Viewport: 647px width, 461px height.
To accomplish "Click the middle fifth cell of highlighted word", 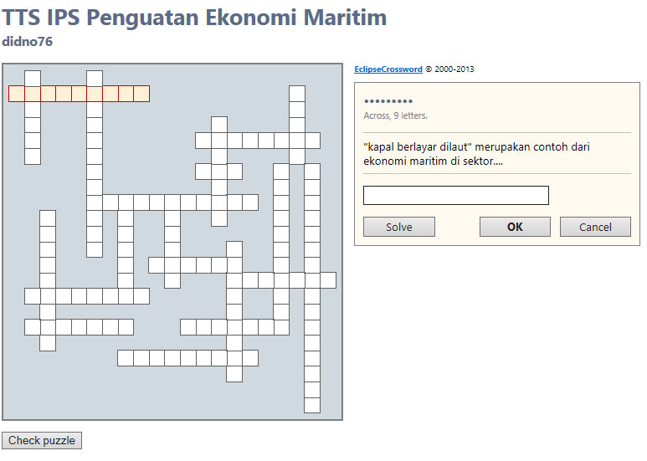I will (x=79, y=94).
